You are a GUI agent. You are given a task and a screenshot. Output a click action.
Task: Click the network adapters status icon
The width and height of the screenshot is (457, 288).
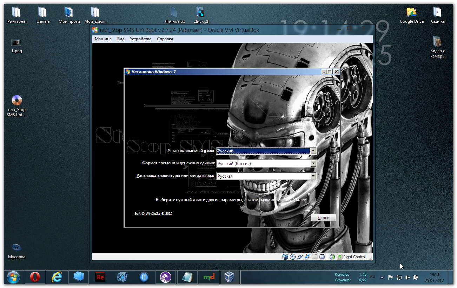click(307, 257)
